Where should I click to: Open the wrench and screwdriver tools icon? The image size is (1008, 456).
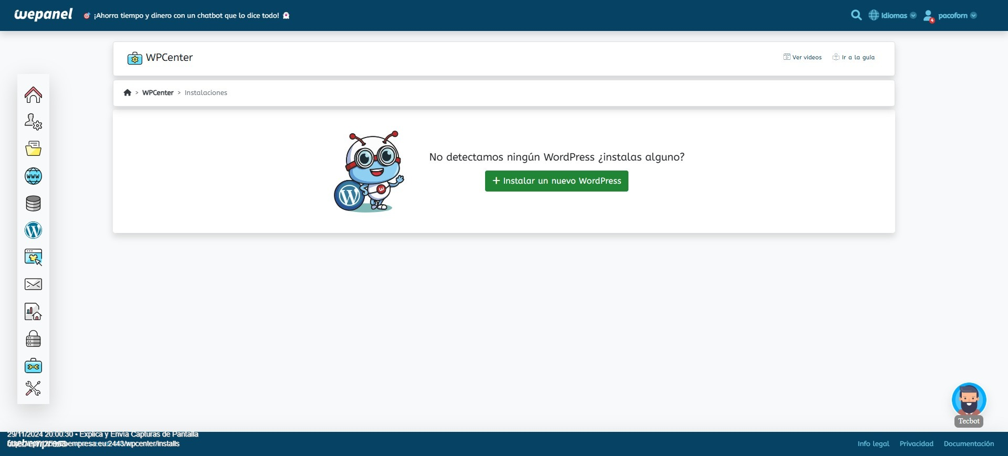pos(33,388)
